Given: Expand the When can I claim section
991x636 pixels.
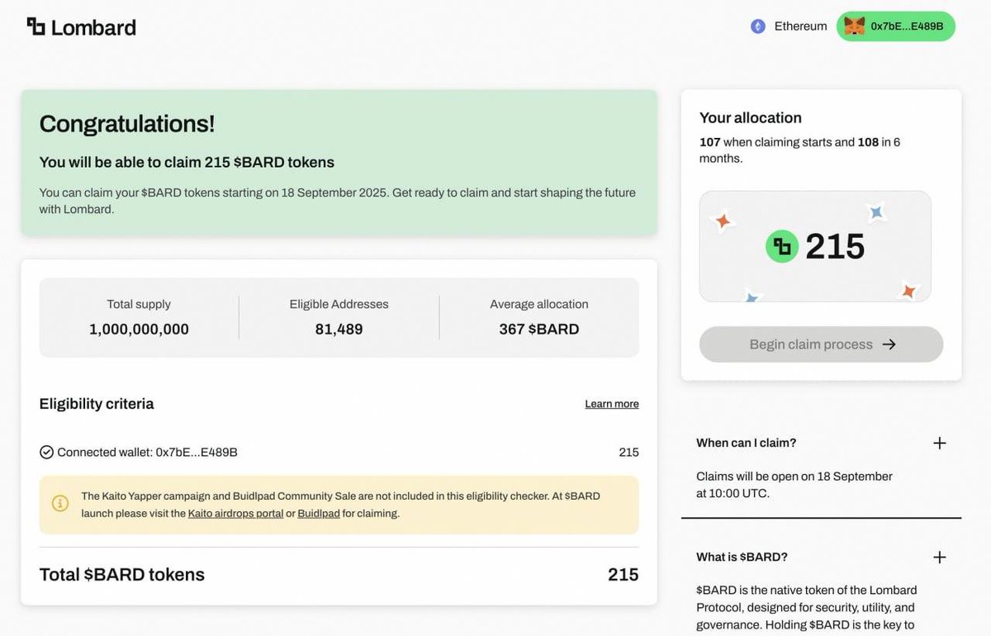Looking at the screenshot, I should [x=940, y=443].
